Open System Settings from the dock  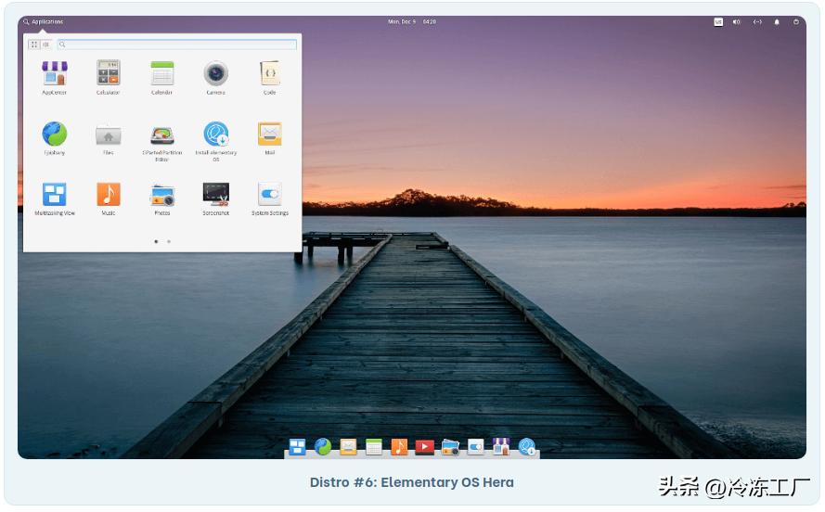(476, 447)
